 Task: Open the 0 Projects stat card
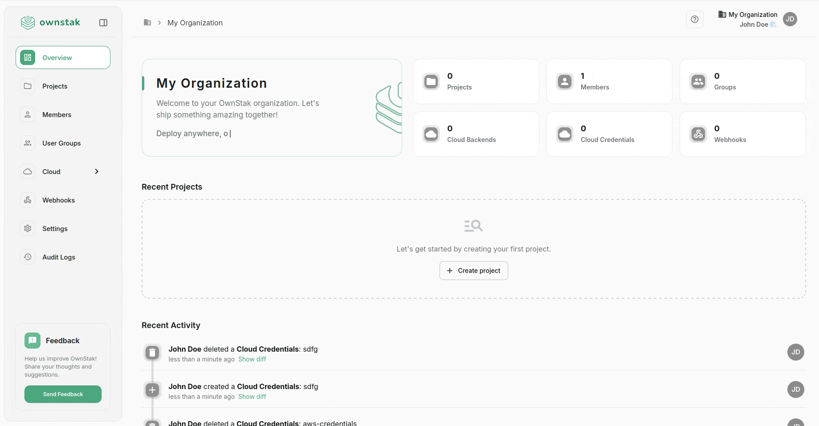tap(476, 81)
